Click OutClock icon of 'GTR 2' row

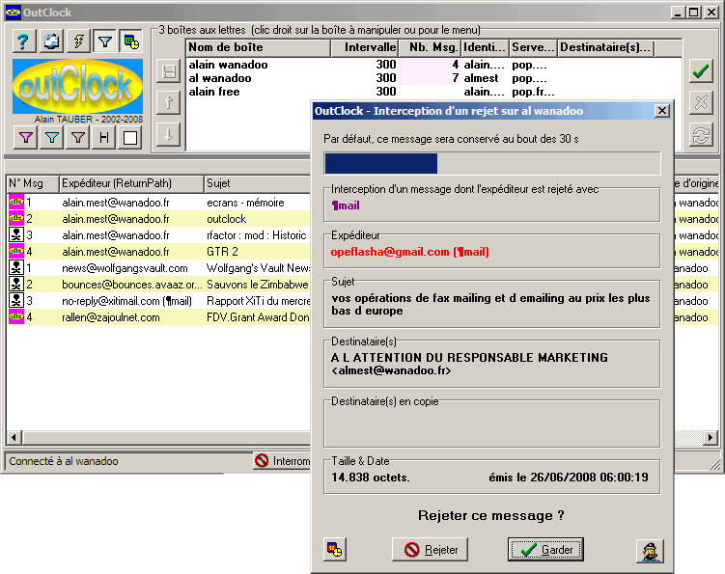(16, 251)
